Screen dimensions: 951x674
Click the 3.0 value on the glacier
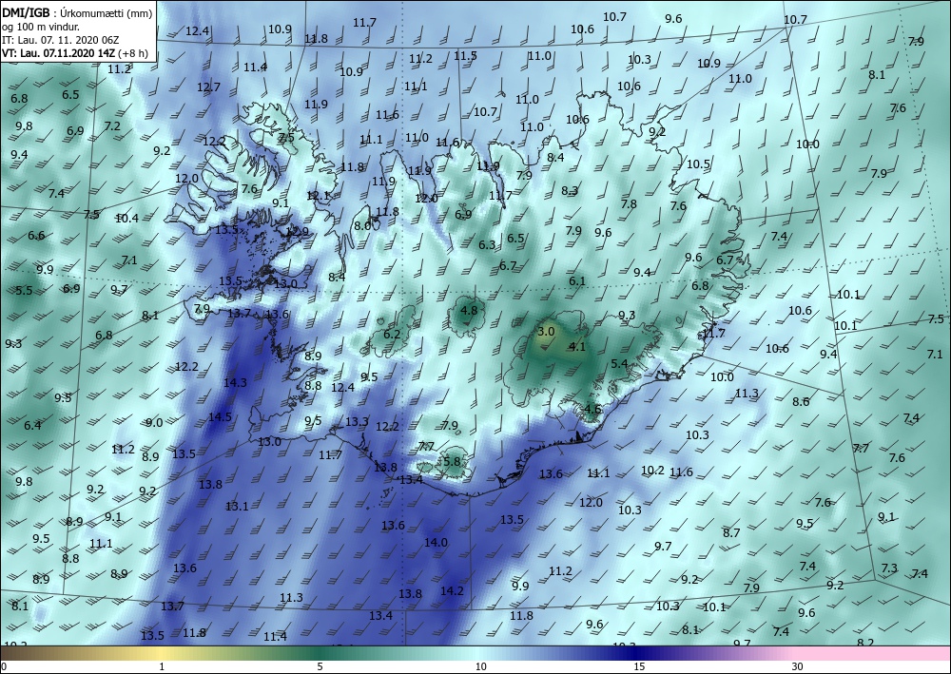(x=546, y=332)
